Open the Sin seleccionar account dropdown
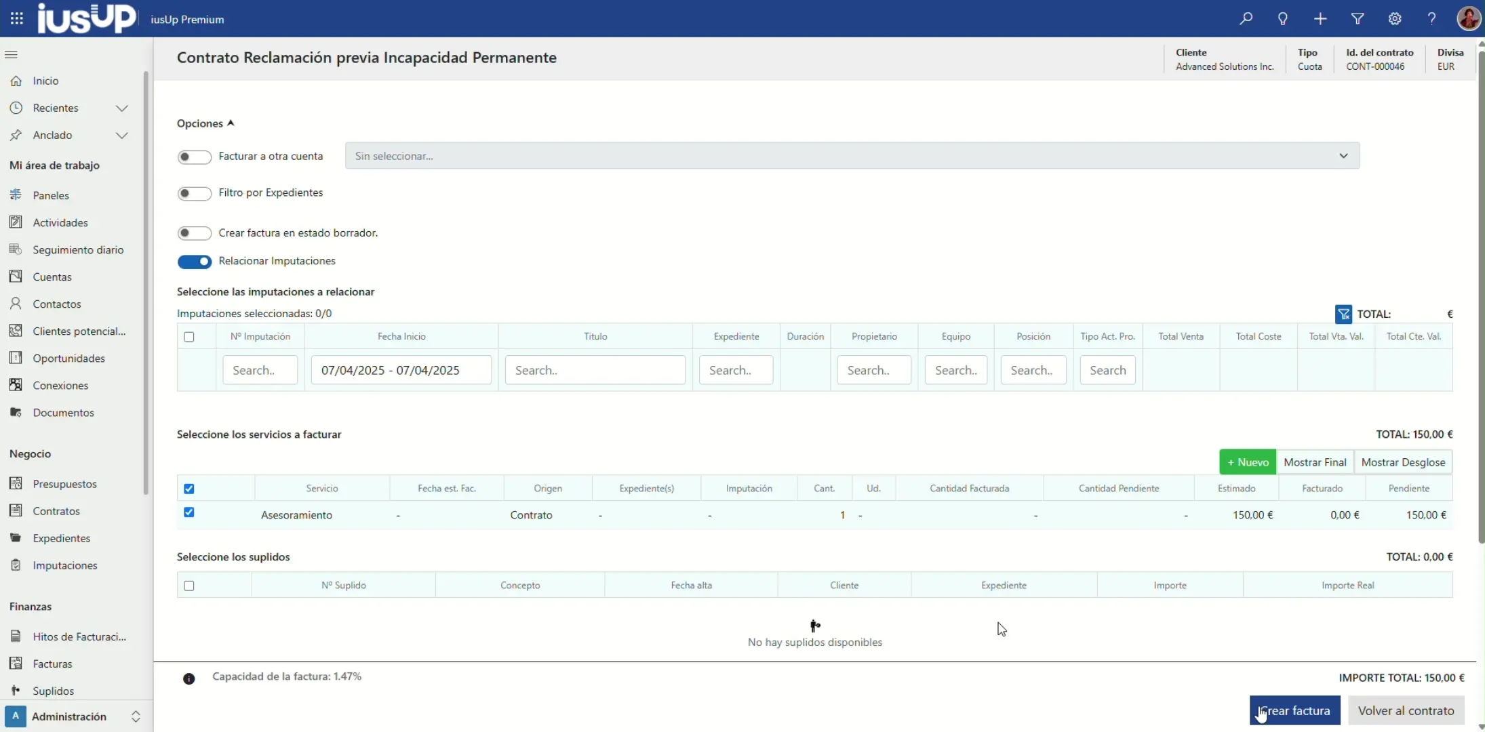The width and height of the screenshot is (1485, 732). point(852,156)
